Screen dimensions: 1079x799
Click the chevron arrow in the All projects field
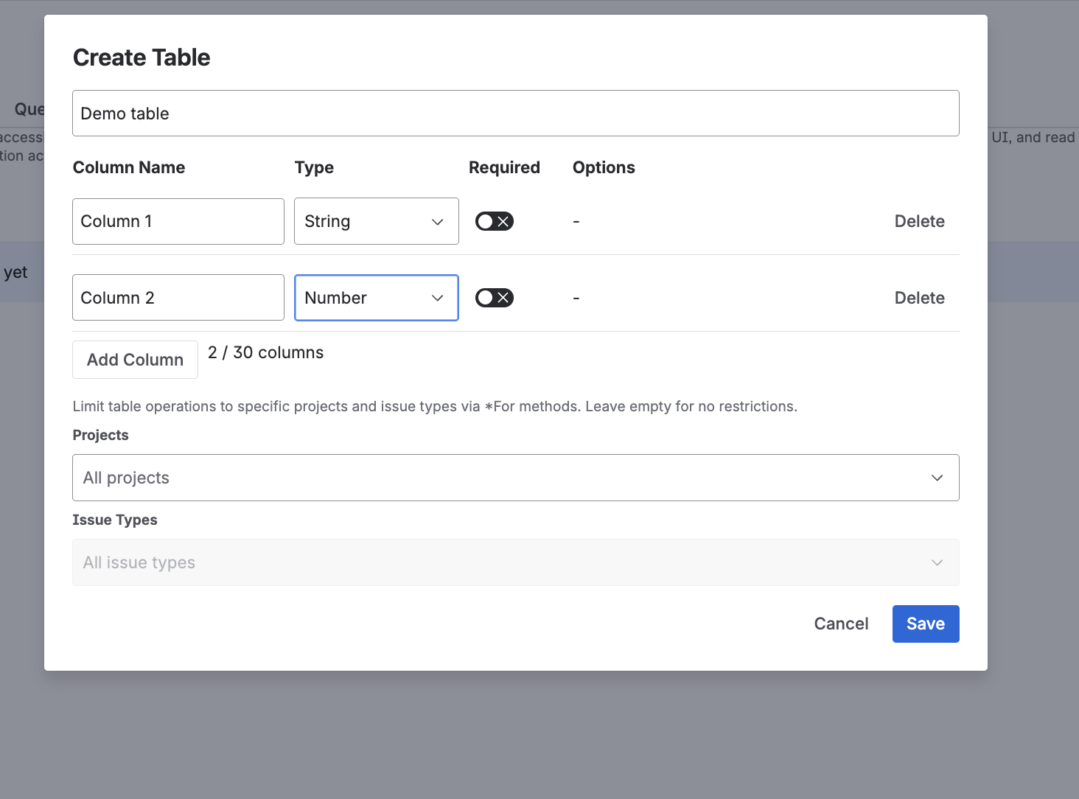coord(937,478)
